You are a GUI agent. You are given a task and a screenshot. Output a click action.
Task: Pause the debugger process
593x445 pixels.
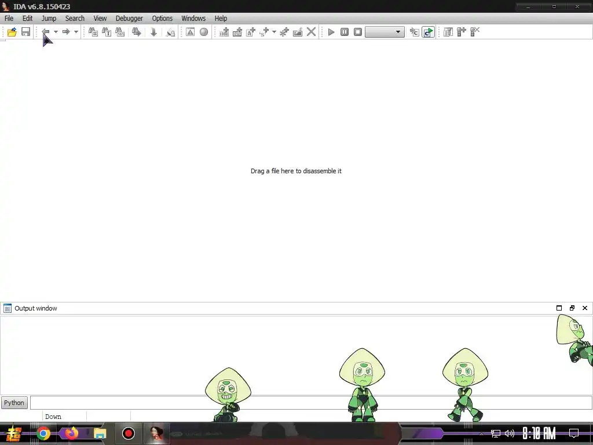pos(345,32)
